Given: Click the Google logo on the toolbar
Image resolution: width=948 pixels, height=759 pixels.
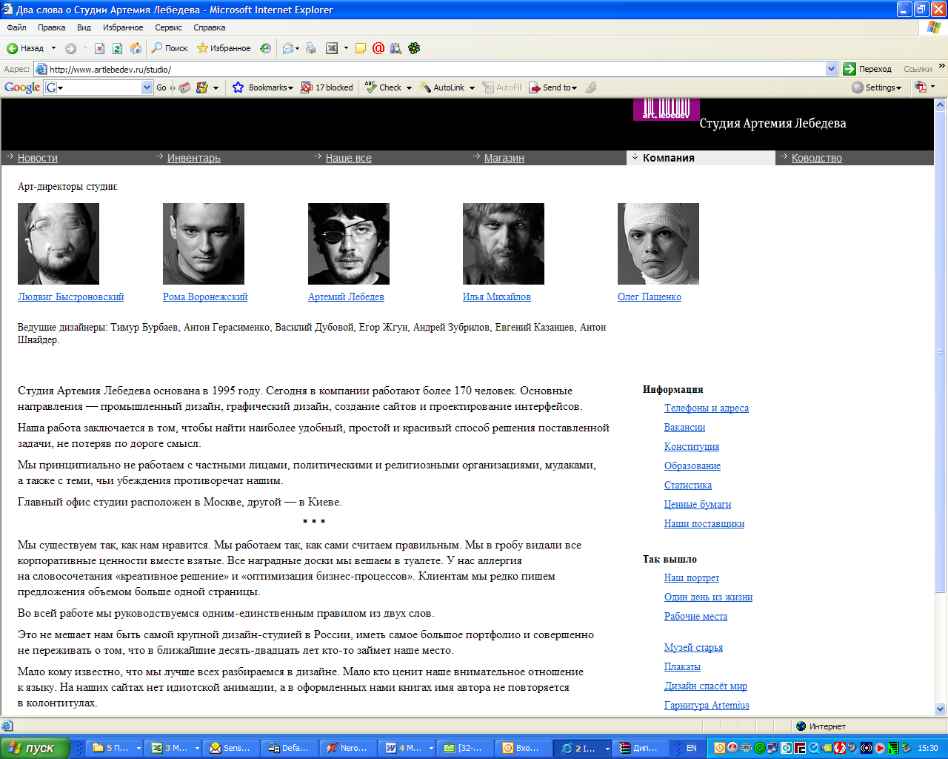Looking at the screenshot, I should click(x=22, y=87).
